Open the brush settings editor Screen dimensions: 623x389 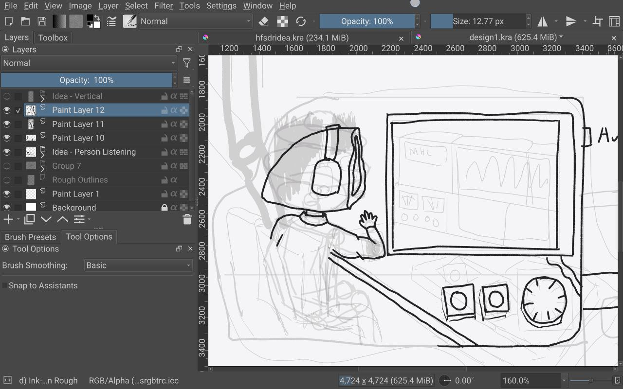[111, 21]
